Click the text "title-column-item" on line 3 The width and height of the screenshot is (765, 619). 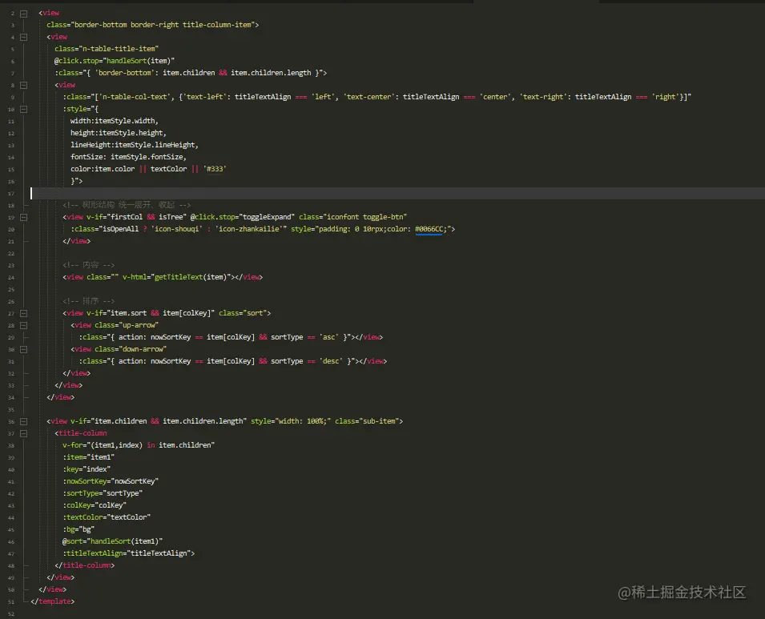217,24
